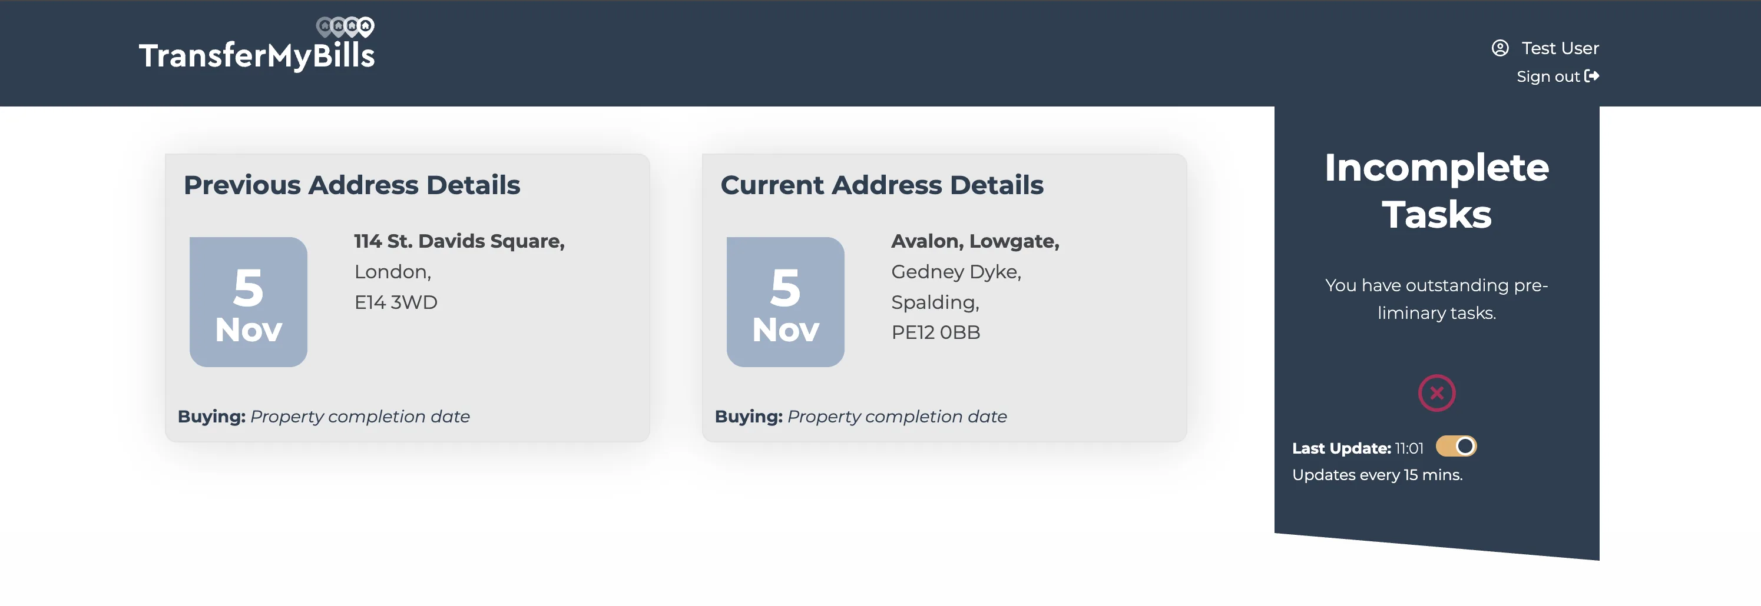The height and width of the screenshot is (606, 1761).
Task: Click Sign out
Action: point(1548,76)
